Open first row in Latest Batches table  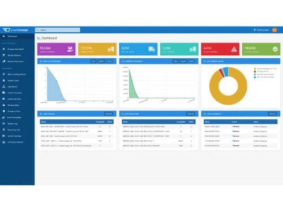tap(77, 127)
